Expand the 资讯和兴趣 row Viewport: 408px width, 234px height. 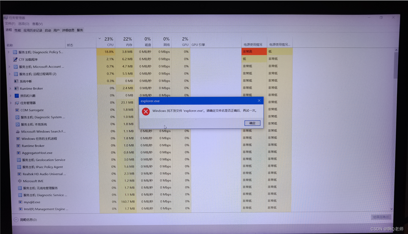click(10, 96)
